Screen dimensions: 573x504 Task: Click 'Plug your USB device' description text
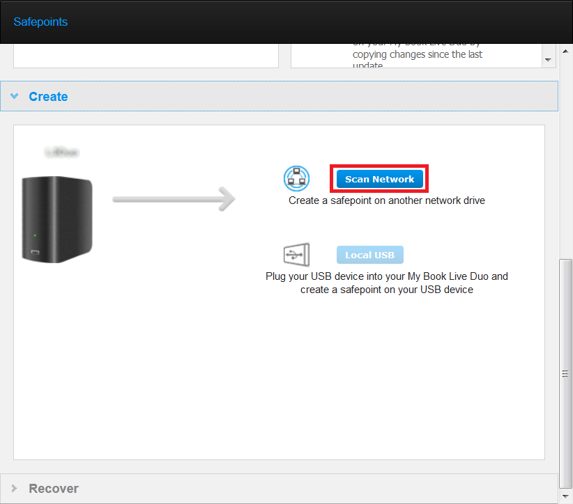pyautogui.click(x=387, y=283)
